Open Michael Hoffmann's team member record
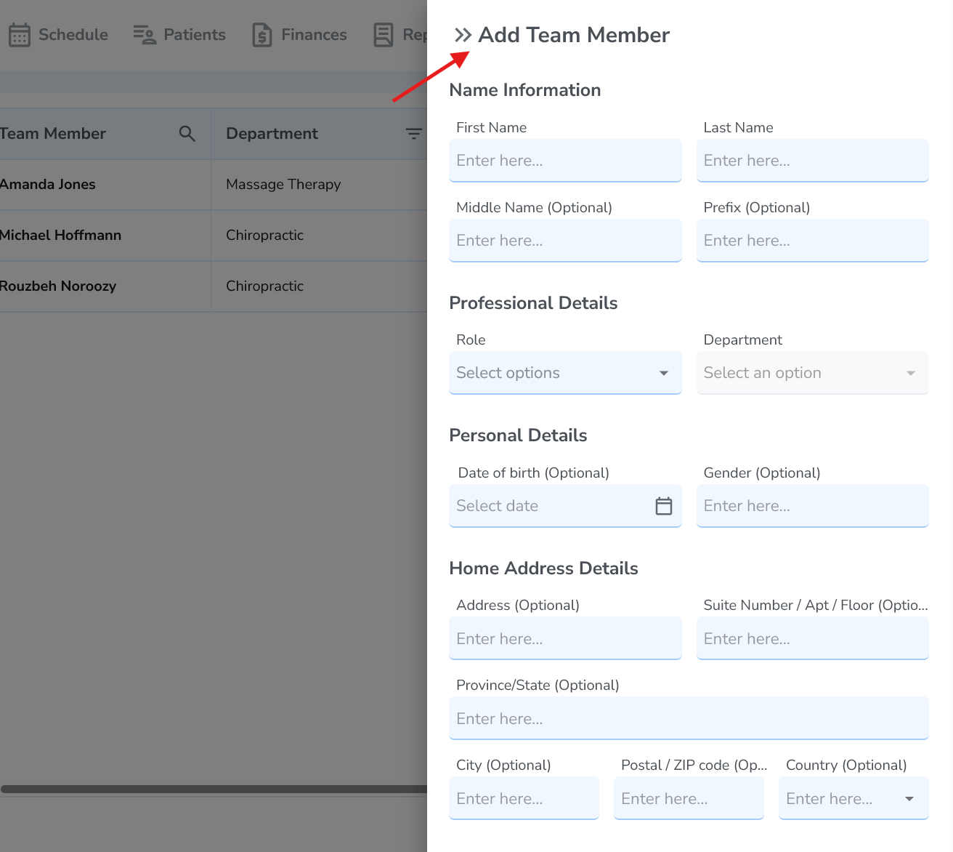Viewport: 953px width, 852px height. click(x=61, y=235)
